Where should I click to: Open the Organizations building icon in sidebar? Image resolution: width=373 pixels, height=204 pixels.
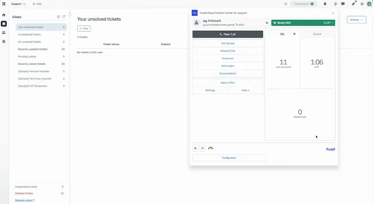[x=4, y=41]
